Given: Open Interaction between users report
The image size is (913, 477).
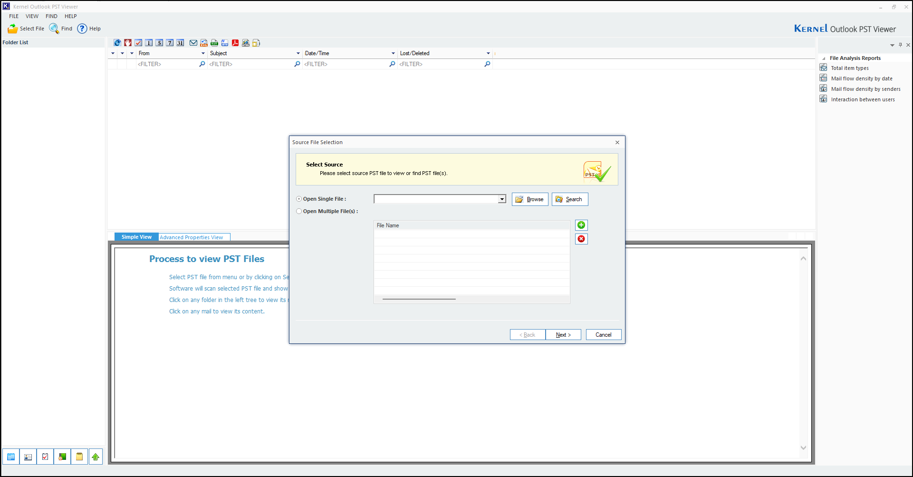Looking at the screenshot, I should [863, 99].
